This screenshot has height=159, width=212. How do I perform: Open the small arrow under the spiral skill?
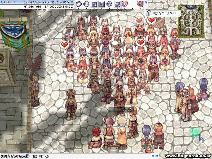tap(101, 8)
